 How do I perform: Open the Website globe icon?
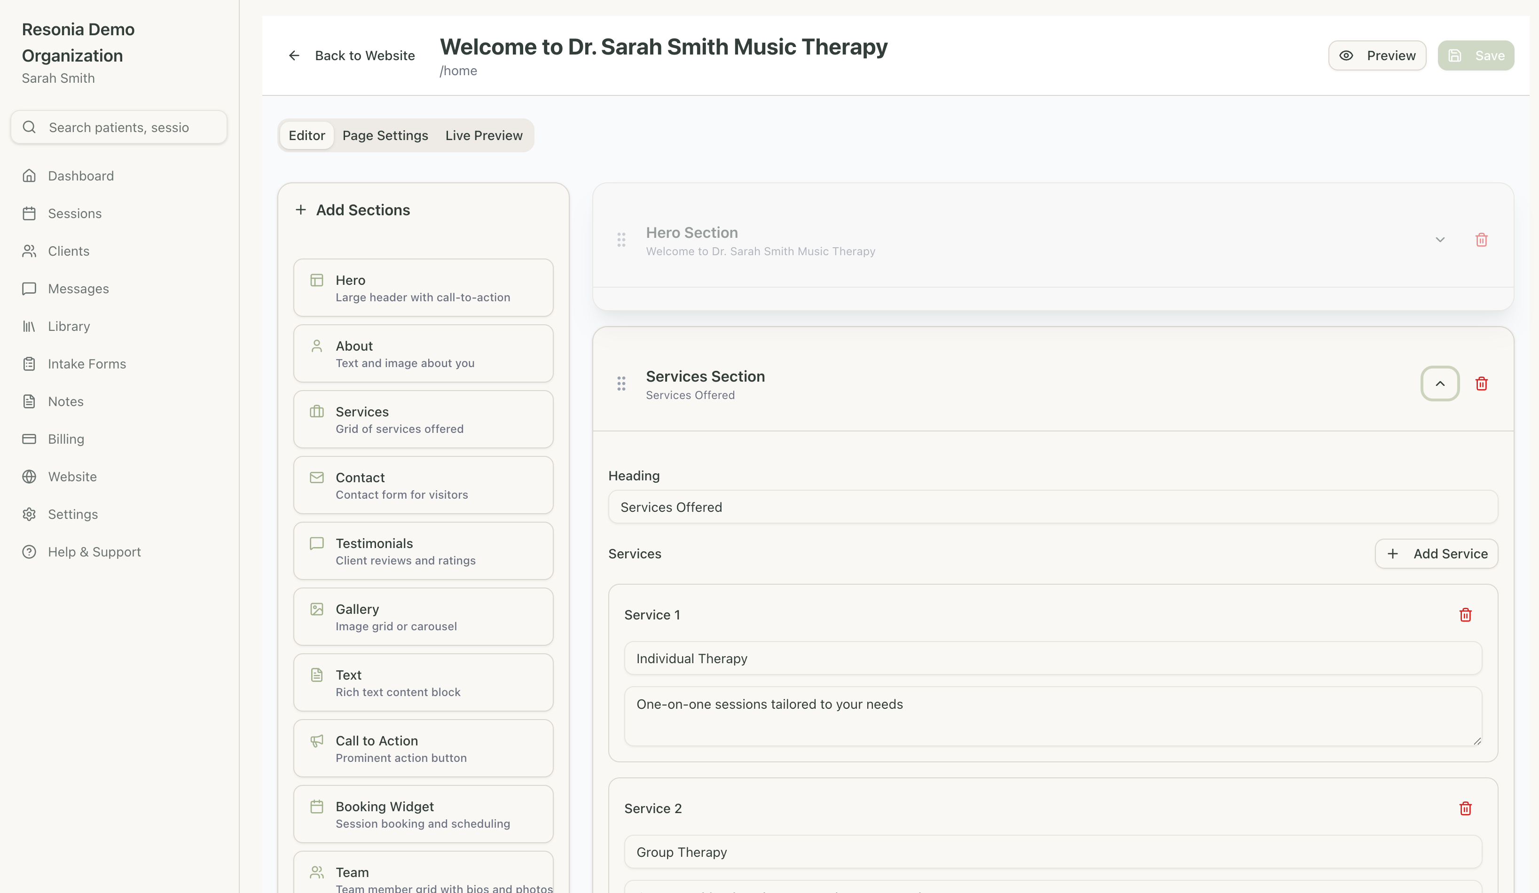point(29,477)
